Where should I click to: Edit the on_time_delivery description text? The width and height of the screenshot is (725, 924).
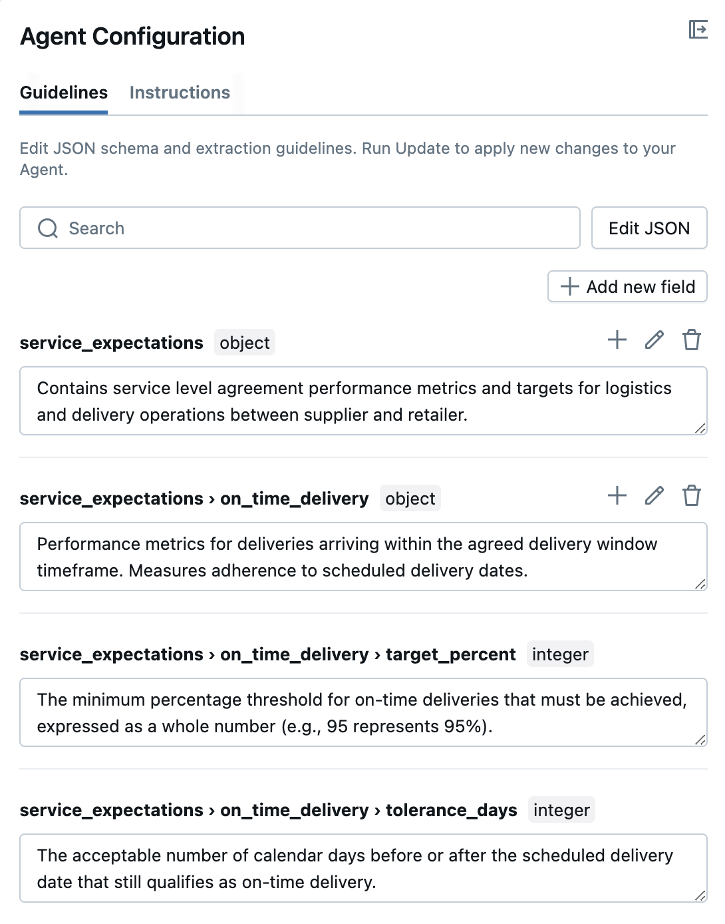(359, 557)
